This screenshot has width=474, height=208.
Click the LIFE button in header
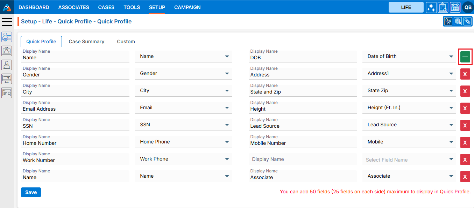point(406,7)
